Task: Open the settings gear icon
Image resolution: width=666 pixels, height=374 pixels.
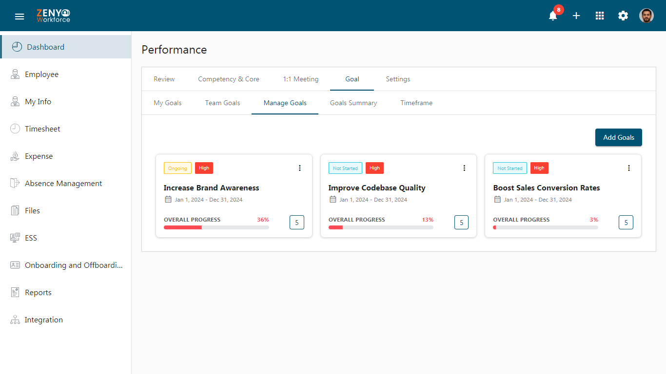Action: (x=623, y=16)
